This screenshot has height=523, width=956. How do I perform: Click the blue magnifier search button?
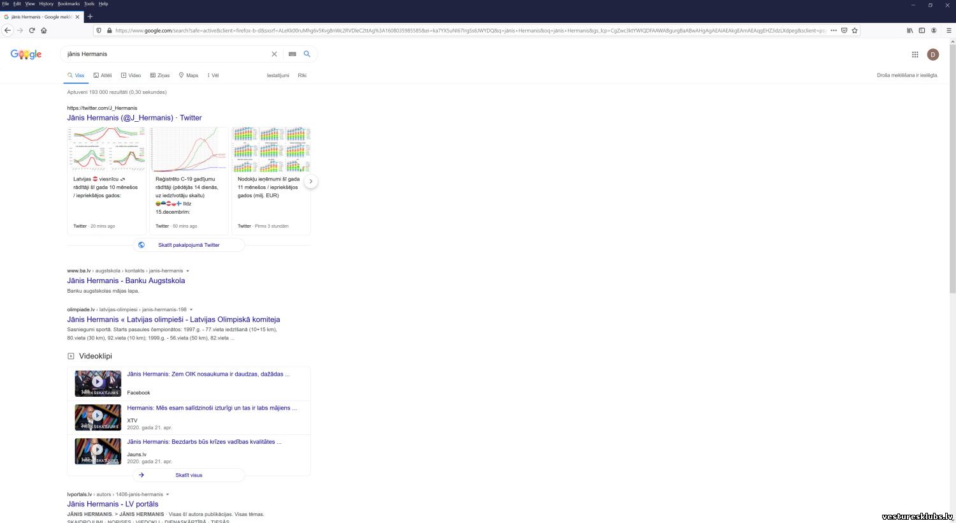point(307,54)
